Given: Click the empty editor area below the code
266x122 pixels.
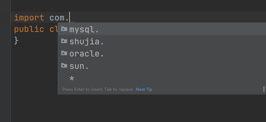Looking at the screenshot, I should [136, 108].
